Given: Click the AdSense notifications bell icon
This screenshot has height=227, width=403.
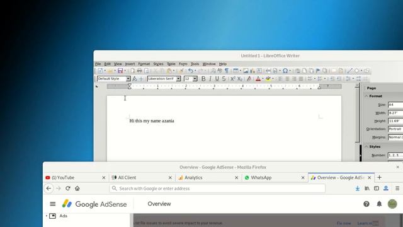Looking at the screenshot, I should pyautogui.click(x=379, y=204).
